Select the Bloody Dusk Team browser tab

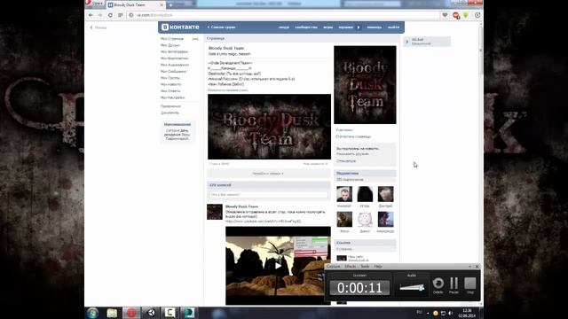[x=135, y=5]
